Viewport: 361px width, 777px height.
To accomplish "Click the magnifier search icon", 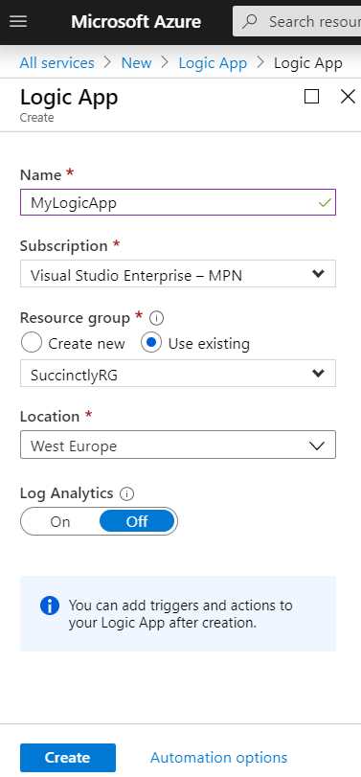I will click(251, 21).
